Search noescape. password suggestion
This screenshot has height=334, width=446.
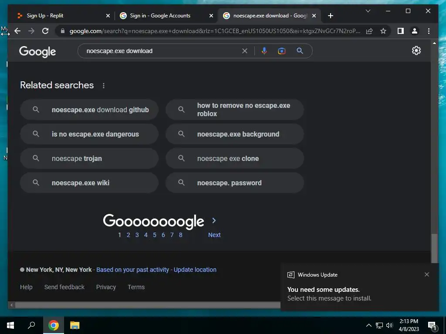[235, 183]
